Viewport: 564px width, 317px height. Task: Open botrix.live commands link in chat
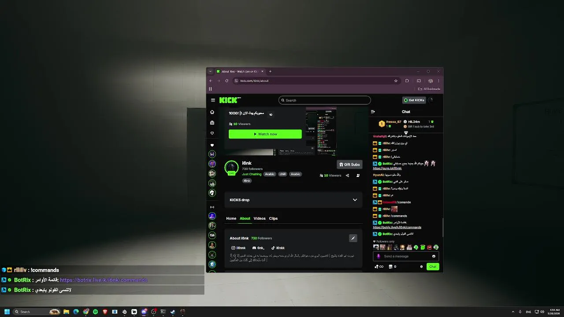397,228
